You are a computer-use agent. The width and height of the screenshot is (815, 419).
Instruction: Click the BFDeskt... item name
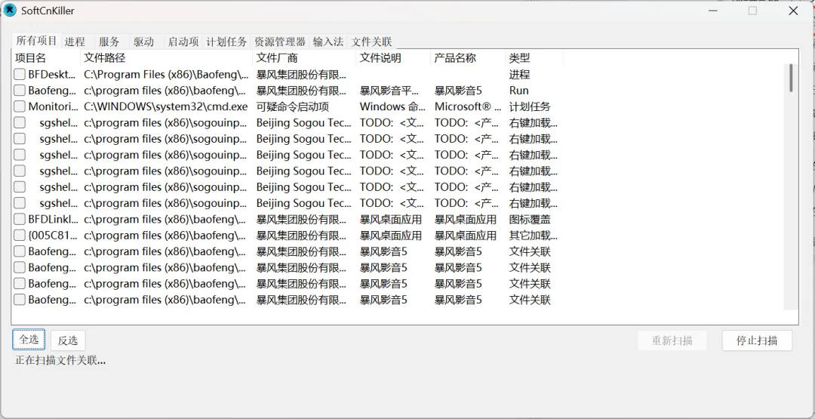coord(52,74)
